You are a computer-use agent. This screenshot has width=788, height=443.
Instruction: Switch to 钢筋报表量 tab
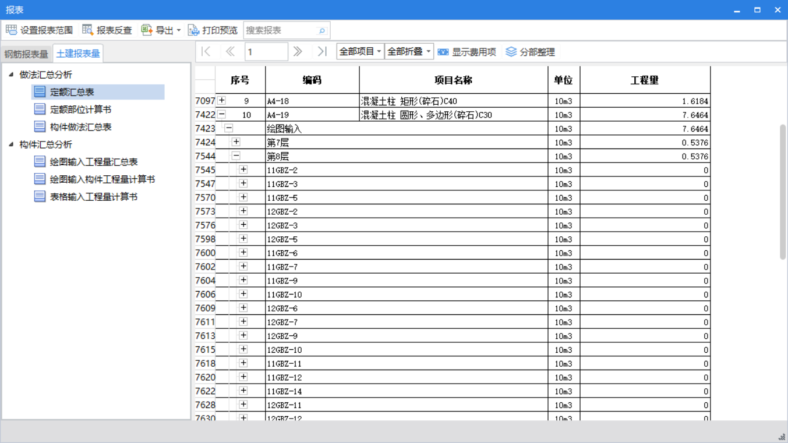point(26,54)
